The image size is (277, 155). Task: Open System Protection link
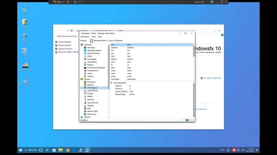[x=65, y=49]
